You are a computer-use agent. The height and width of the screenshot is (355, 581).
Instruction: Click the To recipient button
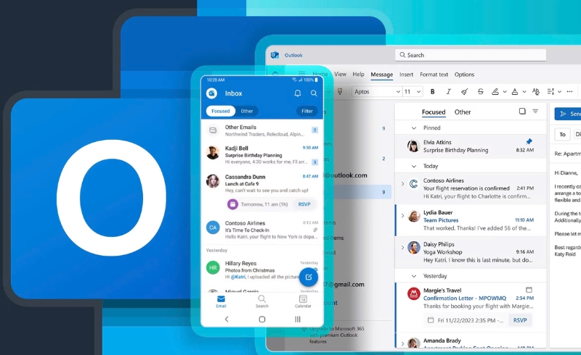[x=562, y=135]
